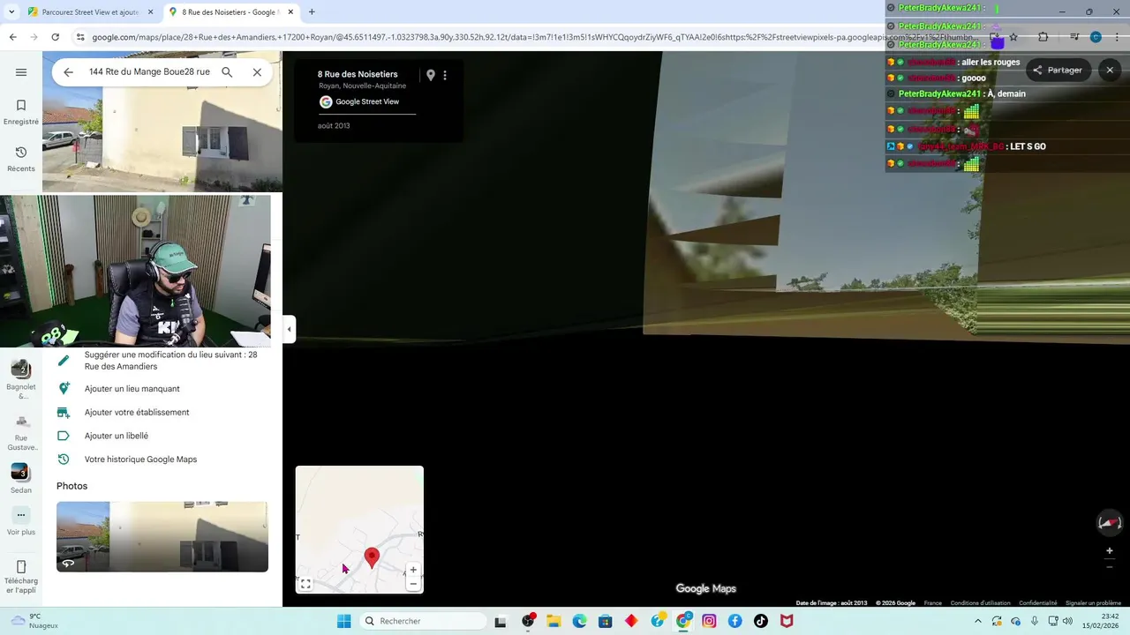Click the taskbar Rechercher search box
The width and height of the screenshot is (1130, 635).
coord(424,621)
